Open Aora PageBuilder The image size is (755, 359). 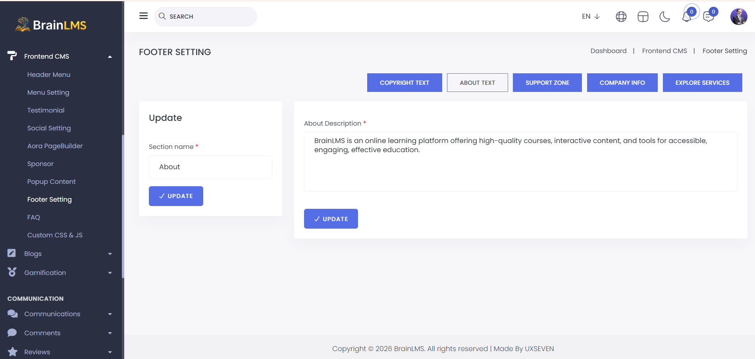pos(55,146)
